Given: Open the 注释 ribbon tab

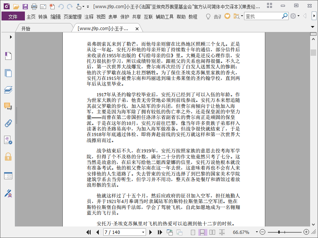Looking at the screenshot, I should (89, 17).
